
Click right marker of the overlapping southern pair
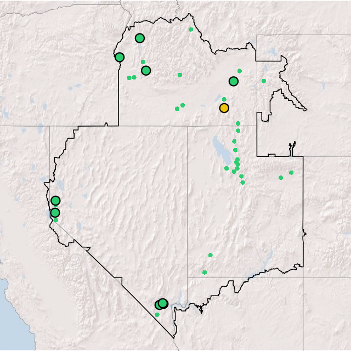coord(163,303)
